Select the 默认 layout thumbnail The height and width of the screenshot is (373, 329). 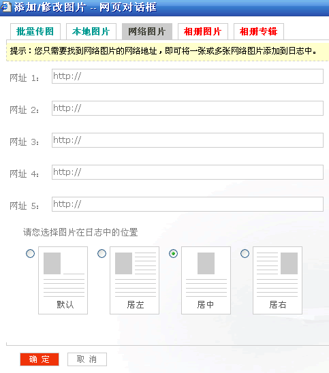click(x=63, y=280)
